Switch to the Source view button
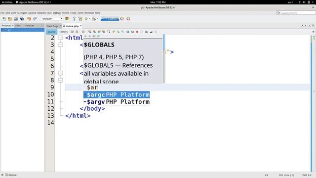The height and width of the screenshot is (178, 316). [x=51, y=32]
